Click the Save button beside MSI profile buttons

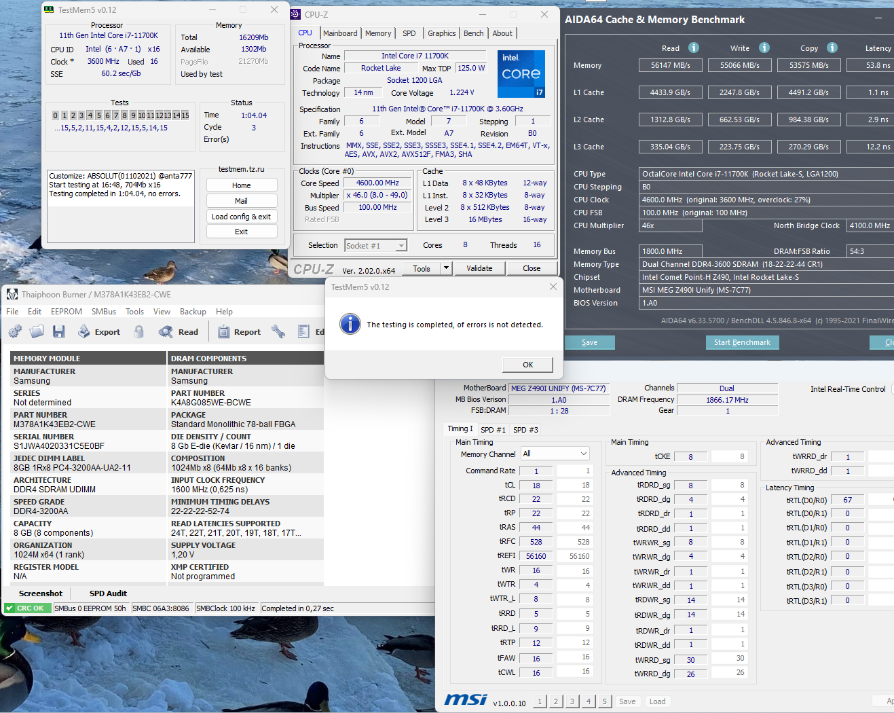tap(627, 701)
